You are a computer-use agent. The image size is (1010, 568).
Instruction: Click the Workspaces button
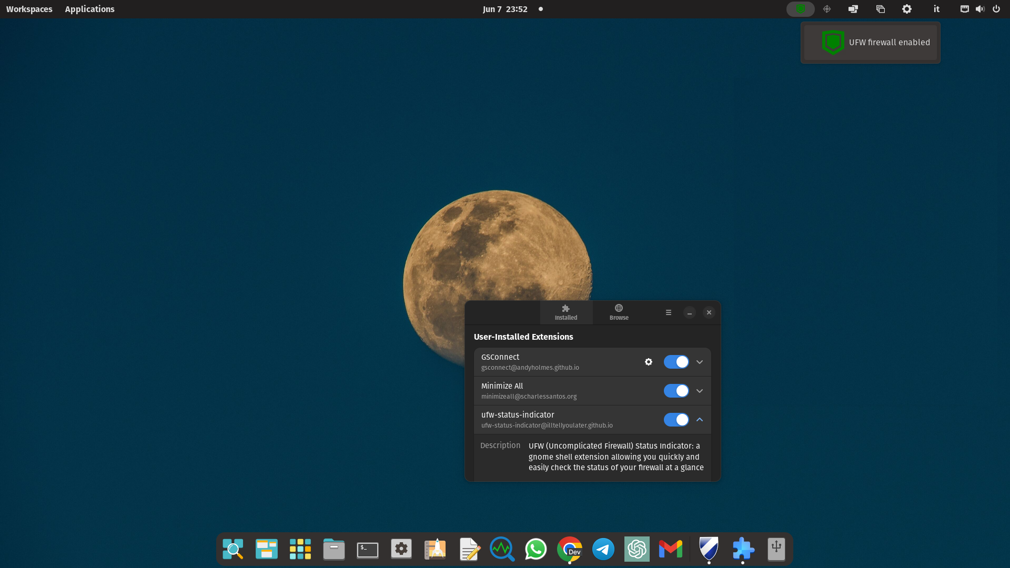29,9
